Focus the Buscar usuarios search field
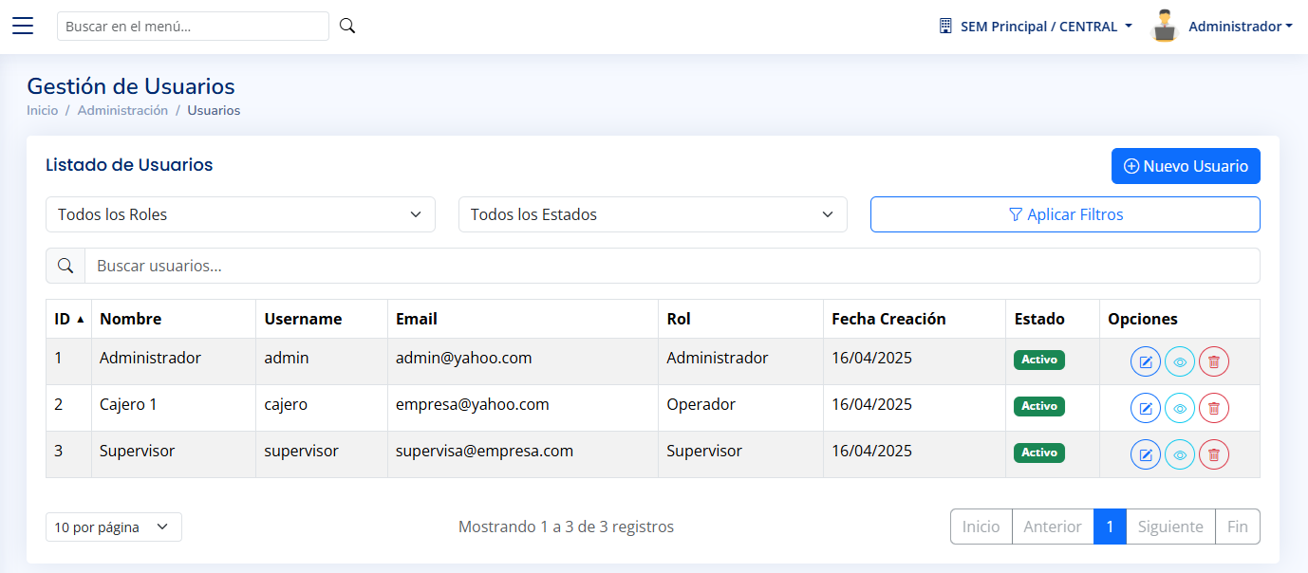 point(671,266)
